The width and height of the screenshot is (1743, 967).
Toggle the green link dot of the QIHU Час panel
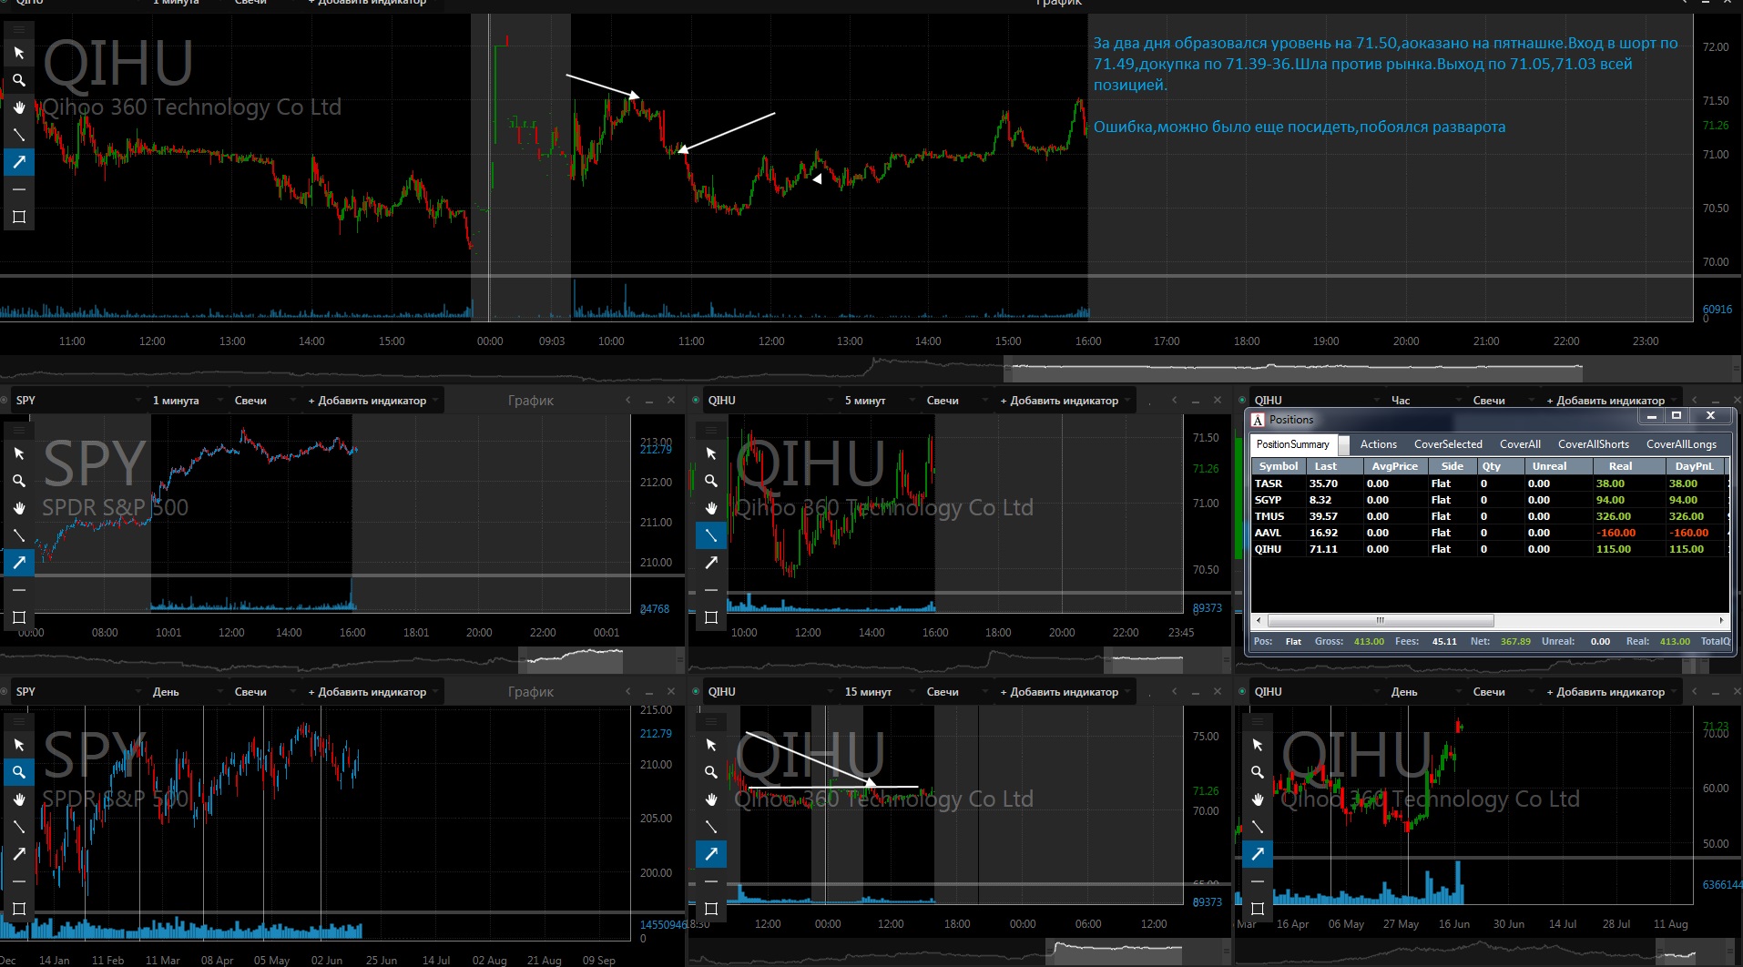click(1243, 400)
